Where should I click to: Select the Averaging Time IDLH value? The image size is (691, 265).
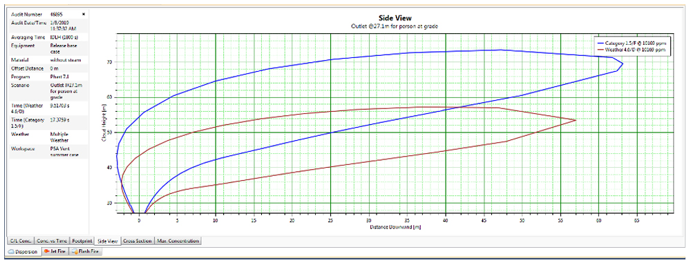pyautogui.click(x=64, y=37)
